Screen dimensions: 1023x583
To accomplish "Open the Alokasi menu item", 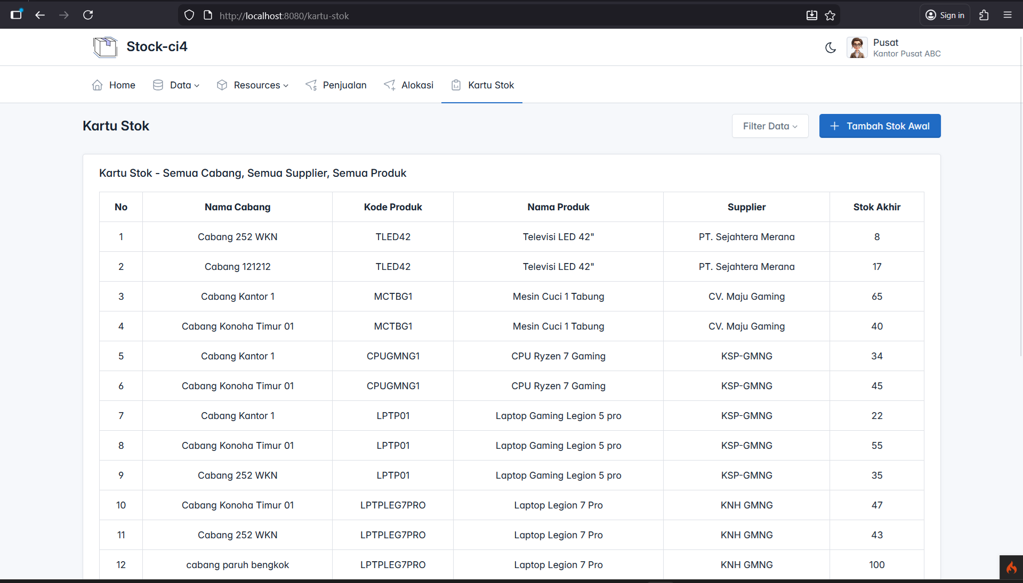I will click(408, 85).
